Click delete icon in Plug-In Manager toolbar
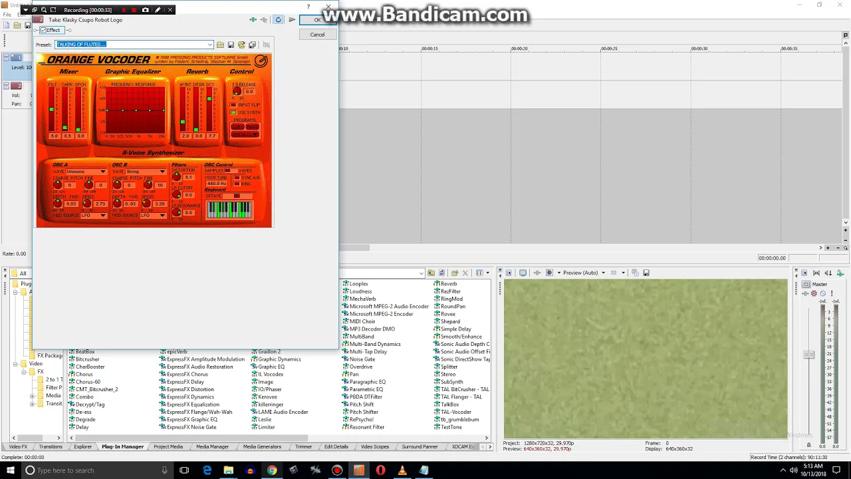Image resolution: width=851 pixels, height=479 pixels. pyautogui.click(x=465, y=273)
